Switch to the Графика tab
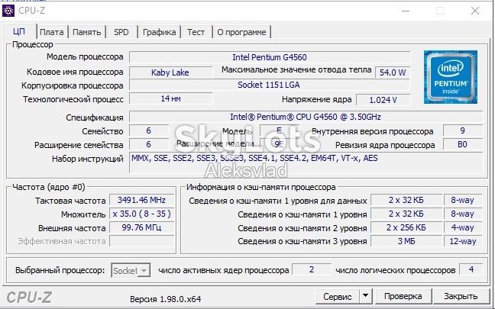 159,32
